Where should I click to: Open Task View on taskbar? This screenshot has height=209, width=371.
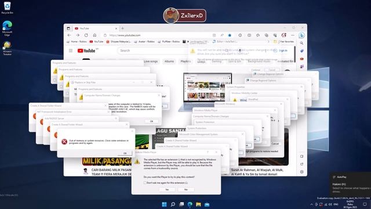(x=181, y=204)
